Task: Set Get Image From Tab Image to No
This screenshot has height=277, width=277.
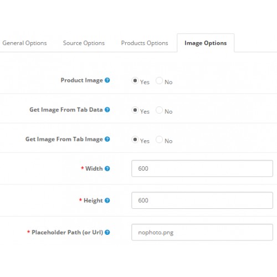Action: [159, 140]
